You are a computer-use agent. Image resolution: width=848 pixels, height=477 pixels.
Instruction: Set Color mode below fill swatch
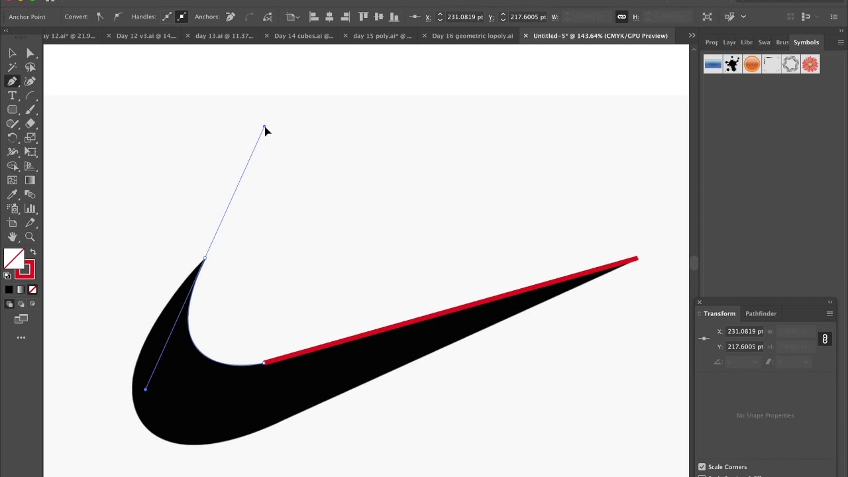point(9,290)
